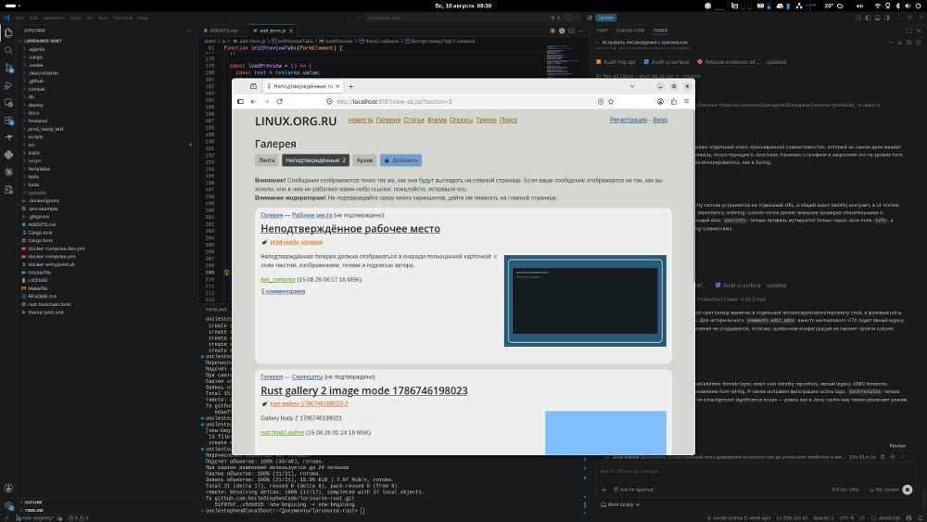
Task: Select the Архив gallery tab
Action: point(364,160)
